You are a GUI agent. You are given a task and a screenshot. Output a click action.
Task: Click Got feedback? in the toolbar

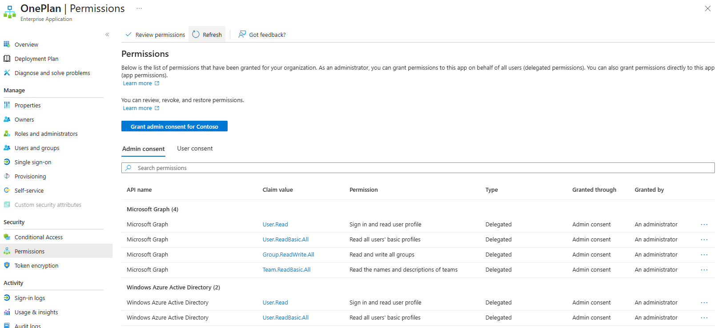tap(262, 35)
